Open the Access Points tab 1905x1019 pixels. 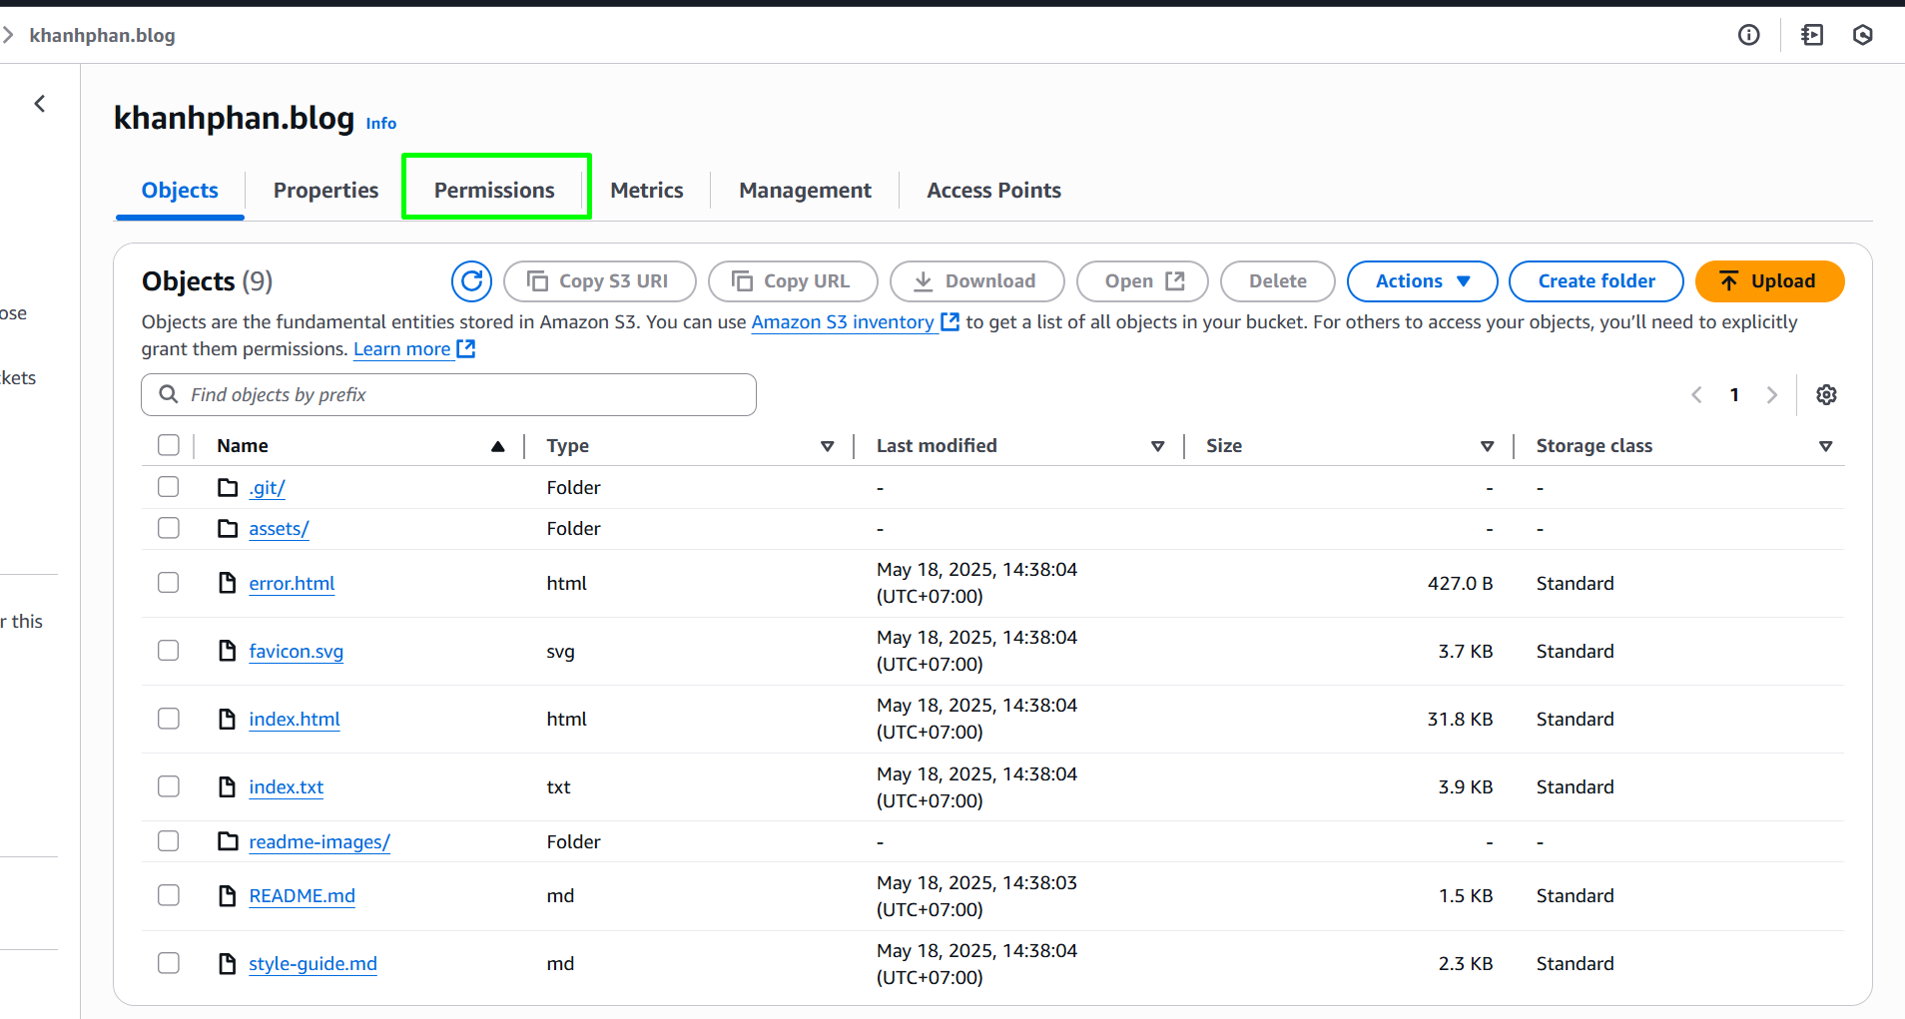click(993, 191)
